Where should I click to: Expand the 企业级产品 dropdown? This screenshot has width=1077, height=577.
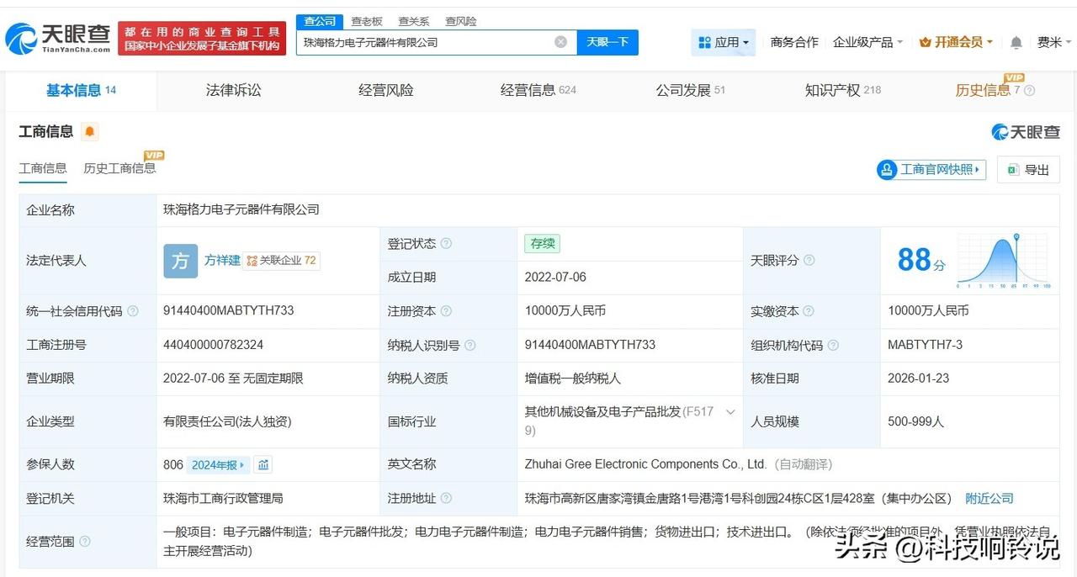[867, 42]
